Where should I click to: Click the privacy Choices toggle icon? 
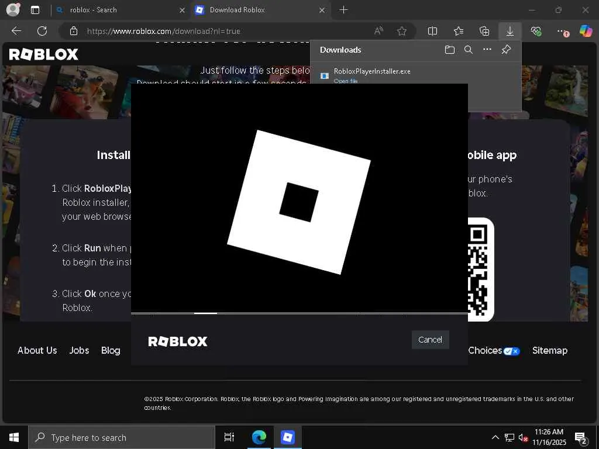(x=511, y=351)
